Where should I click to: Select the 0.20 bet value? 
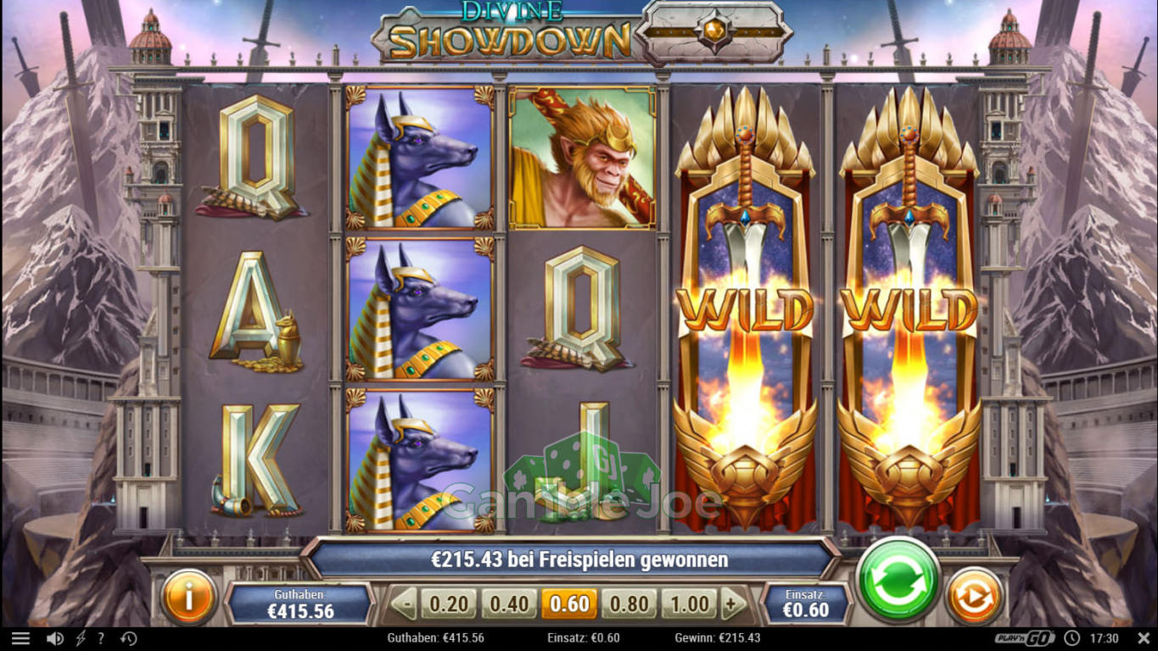[448, 604]
